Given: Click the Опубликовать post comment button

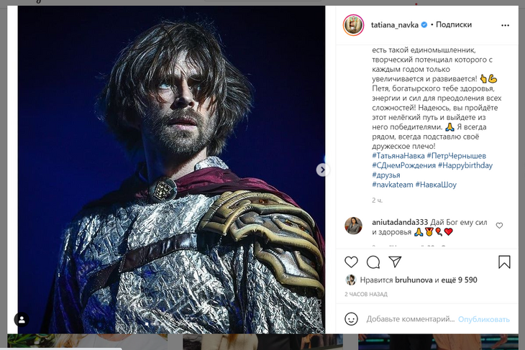Looking at the screenshot, I should (484, 319).
